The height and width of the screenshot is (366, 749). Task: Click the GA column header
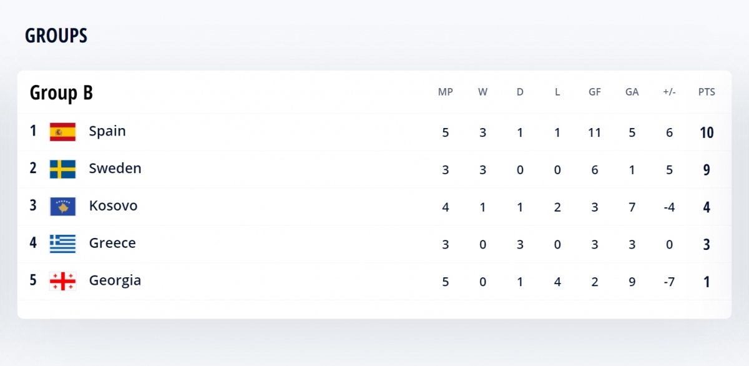[632, 92]
